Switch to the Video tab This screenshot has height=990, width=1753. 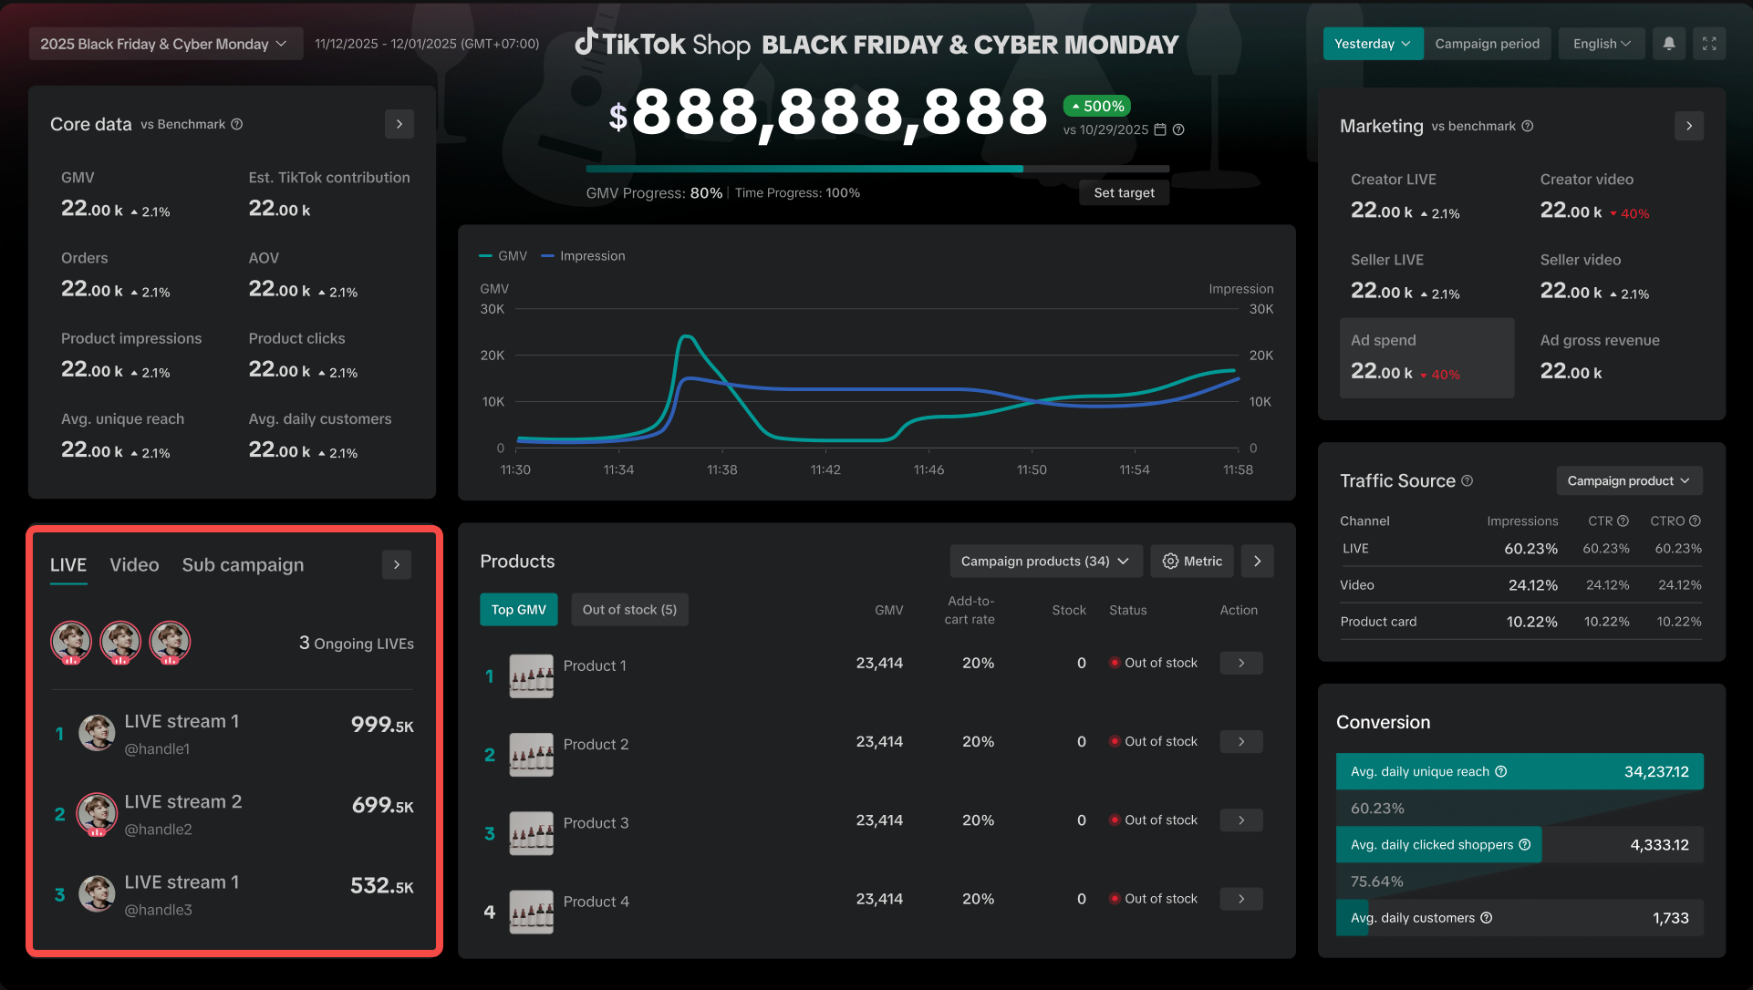134,565
